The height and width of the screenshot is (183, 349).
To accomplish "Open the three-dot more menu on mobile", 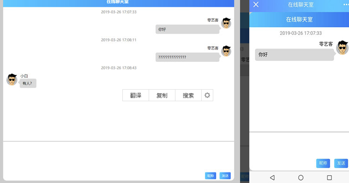I will 346,5.
